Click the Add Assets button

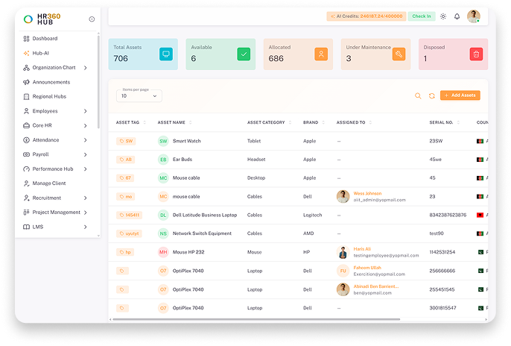tap(460, 95)
